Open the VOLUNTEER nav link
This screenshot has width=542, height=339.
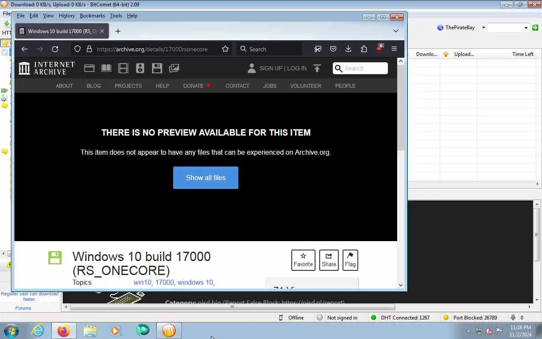[306, 86]
